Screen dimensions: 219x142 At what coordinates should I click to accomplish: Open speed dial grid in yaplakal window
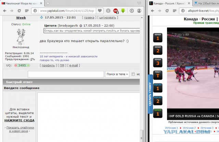27,11
